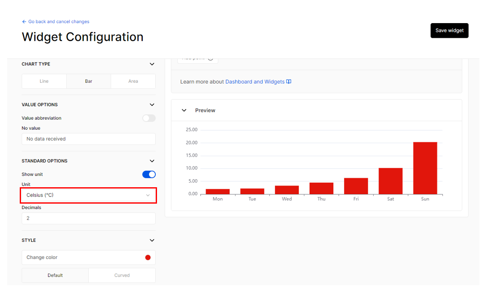Click the Sat bar in the preview chart
The image size is (484, 288).
tap(390, 181)
